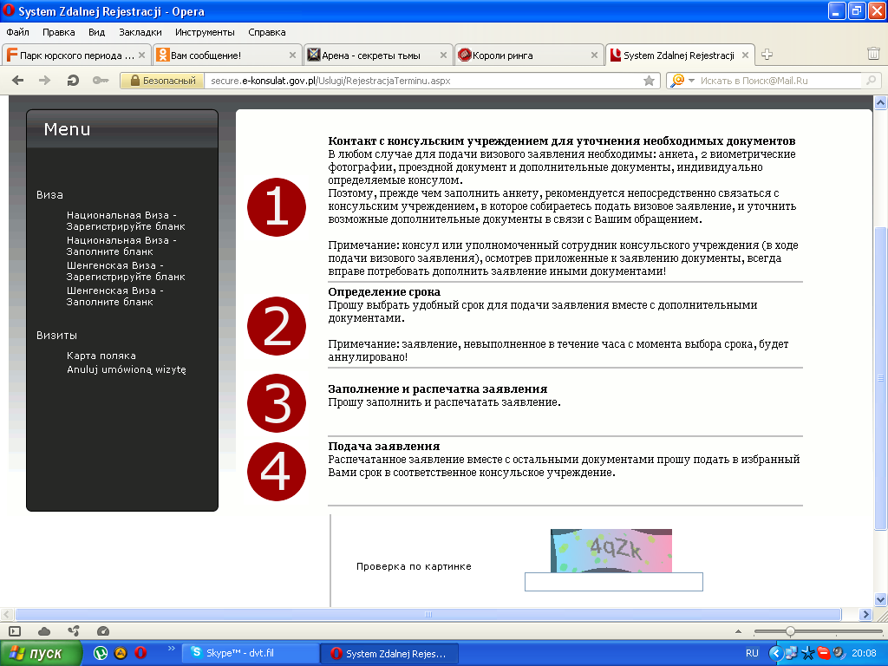Select System Zdalnej Rejes taskbar button
Screen dimensions: 888x666
tap(389, 654)
